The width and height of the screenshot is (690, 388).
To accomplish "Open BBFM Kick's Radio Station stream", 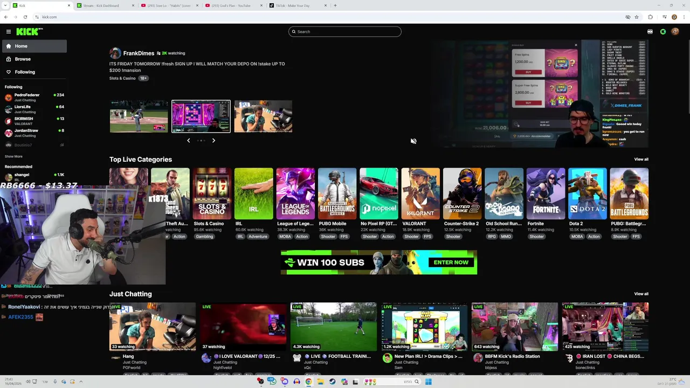I will (x=515, y=327).
